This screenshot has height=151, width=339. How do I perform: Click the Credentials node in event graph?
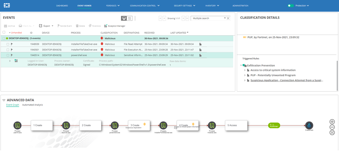(x=309, y=125)
